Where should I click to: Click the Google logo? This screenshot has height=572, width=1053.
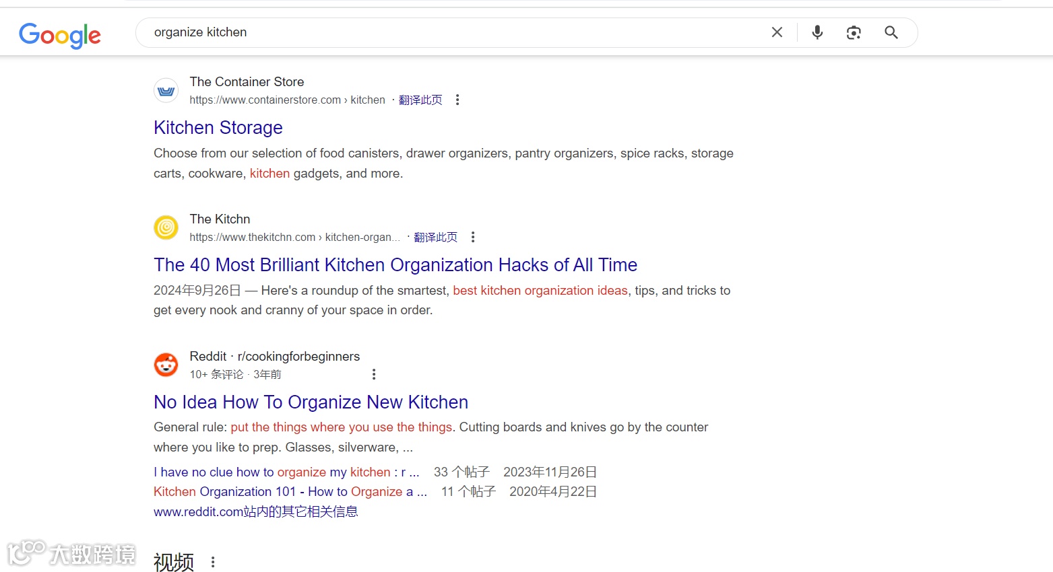(x=60, y=34)
